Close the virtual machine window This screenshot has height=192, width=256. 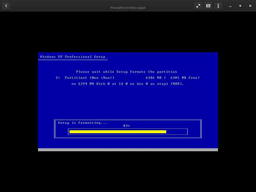(x=250, y=6)
